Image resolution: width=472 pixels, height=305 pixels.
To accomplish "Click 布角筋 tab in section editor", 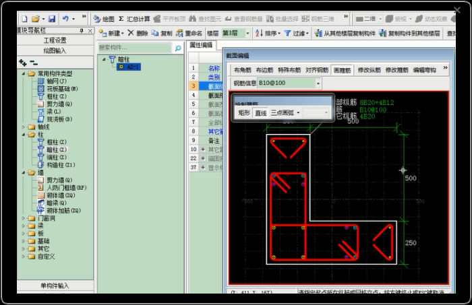I will tap(242, 70).
